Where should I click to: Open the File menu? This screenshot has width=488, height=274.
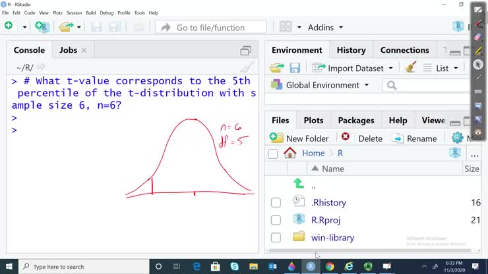point(5,13)
